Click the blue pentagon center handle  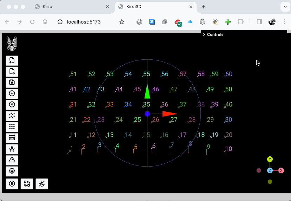click(147, 114)
